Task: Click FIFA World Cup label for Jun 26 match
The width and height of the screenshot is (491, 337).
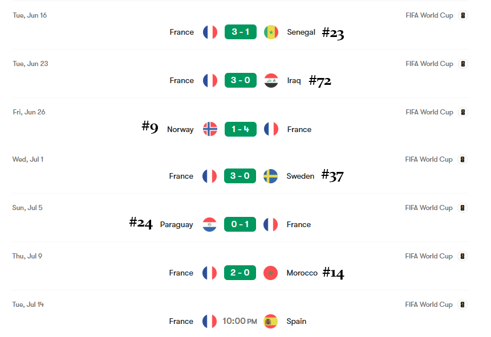Action: 429,112
